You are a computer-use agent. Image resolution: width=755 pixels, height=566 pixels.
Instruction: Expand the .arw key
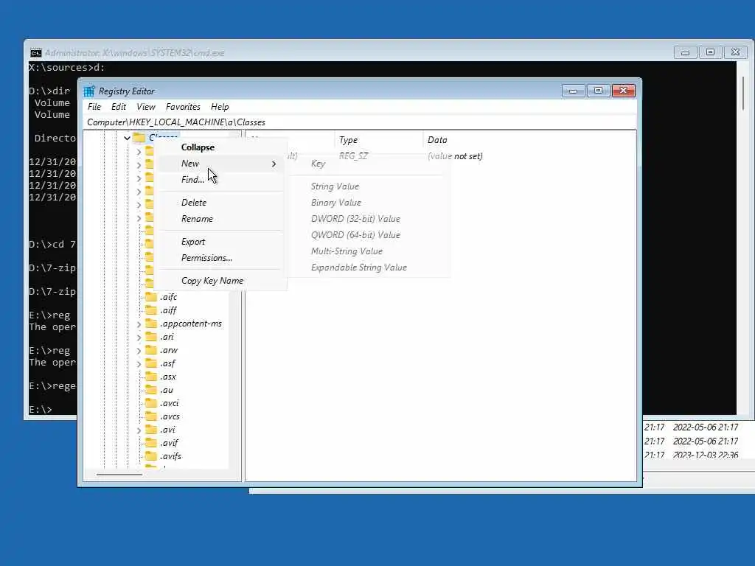point(139,350)
